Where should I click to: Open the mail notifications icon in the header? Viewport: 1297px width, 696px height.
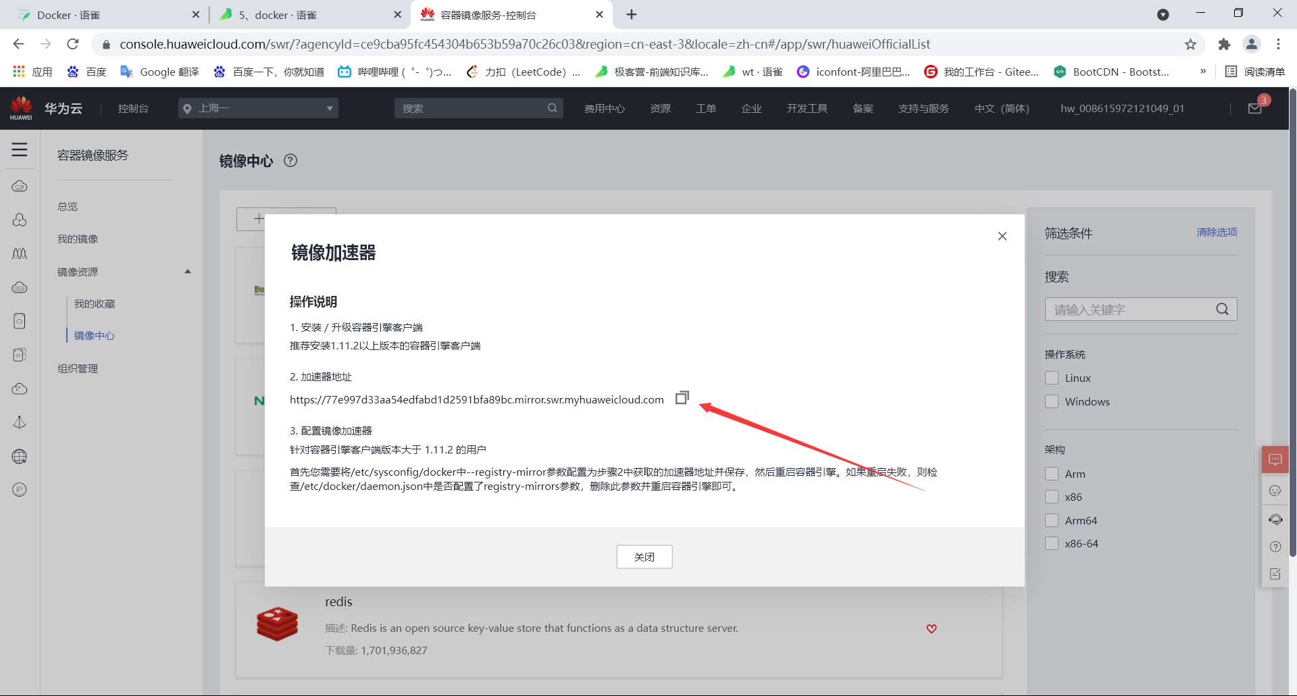click(1255, 108)
